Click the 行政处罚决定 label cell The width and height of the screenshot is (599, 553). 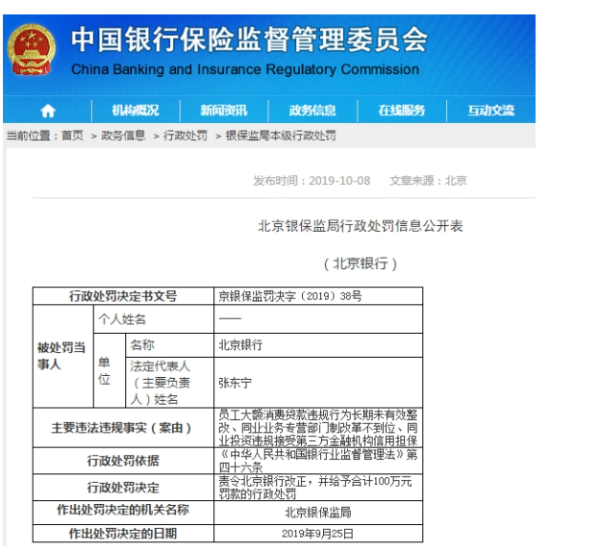123,488
